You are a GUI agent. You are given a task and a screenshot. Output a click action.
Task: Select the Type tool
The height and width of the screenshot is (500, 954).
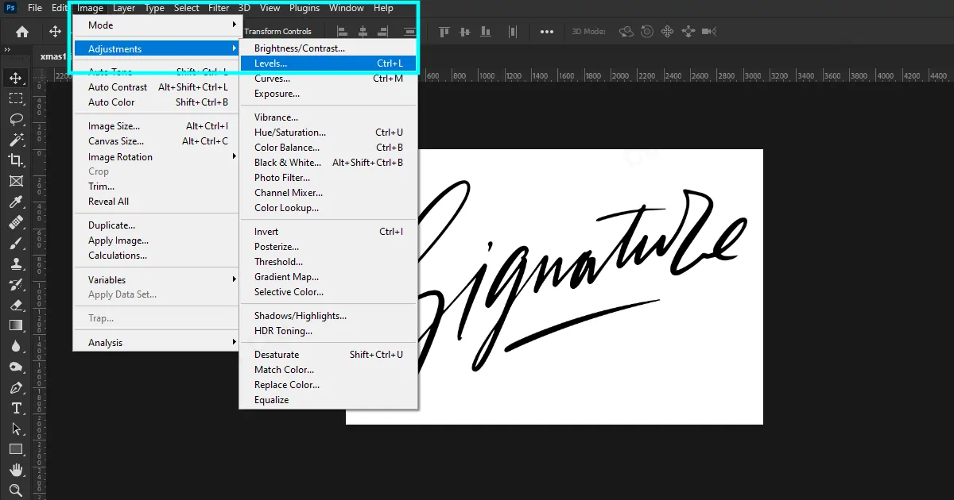(16, 408)
